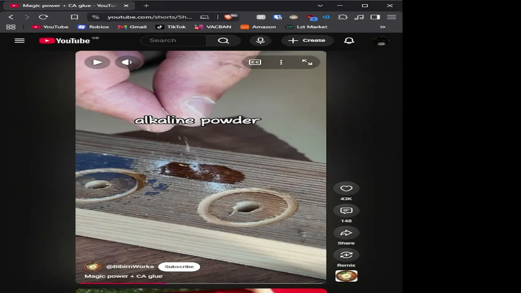521x293 pixels.
Task: Open the TikTok bookmark
Action: 171,27
